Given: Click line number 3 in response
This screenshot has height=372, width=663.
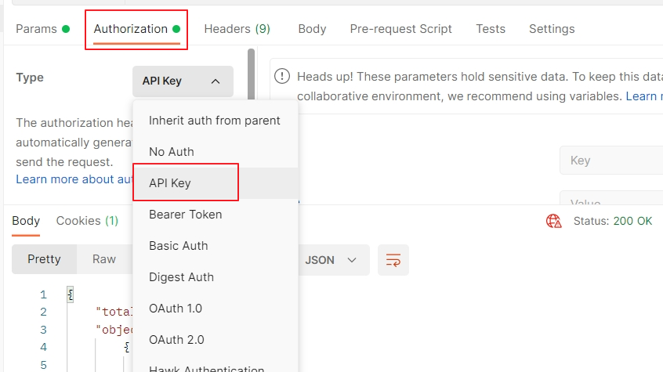Looking at the screenshot, I should (43, 330).
